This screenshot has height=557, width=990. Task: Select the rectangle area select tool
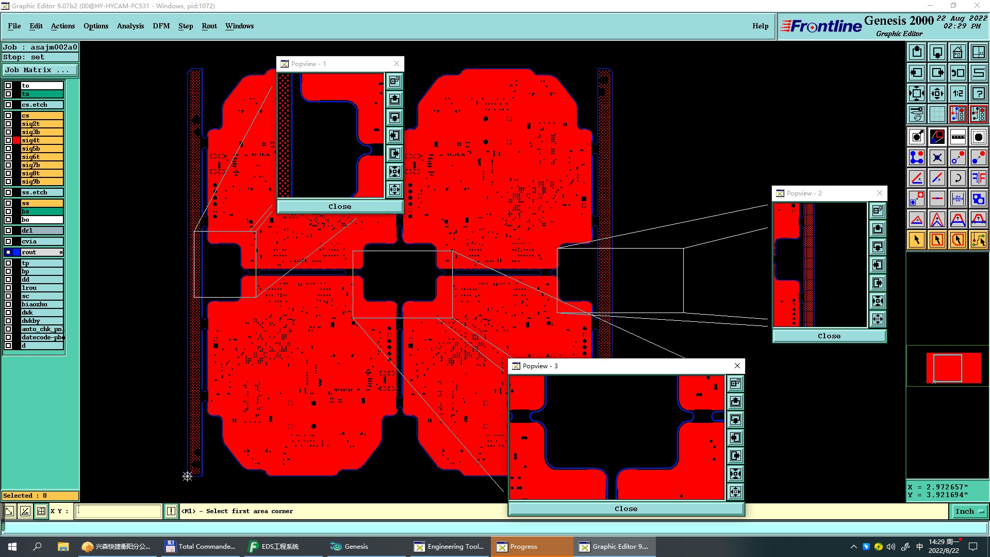click(x=937, y=240)
